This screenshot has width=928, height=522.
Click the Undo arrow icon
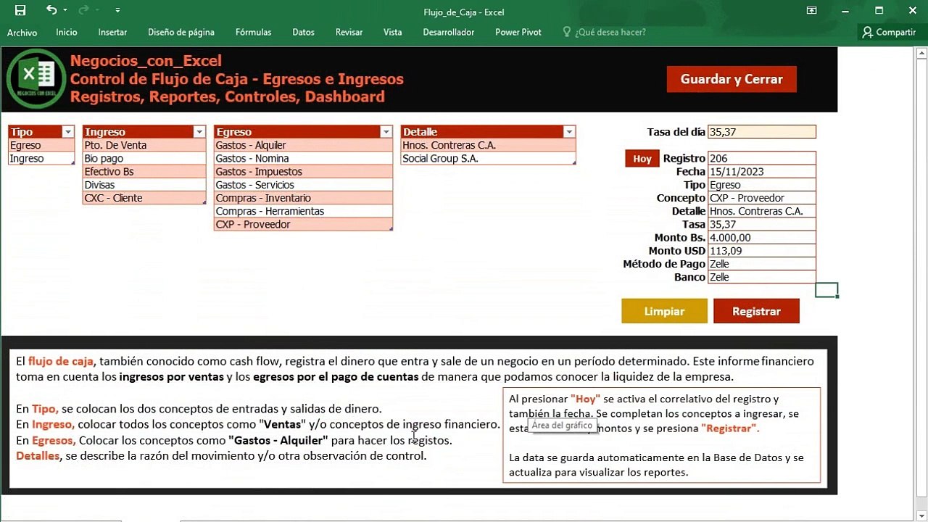pyautogui.click(x=51, y=10)
